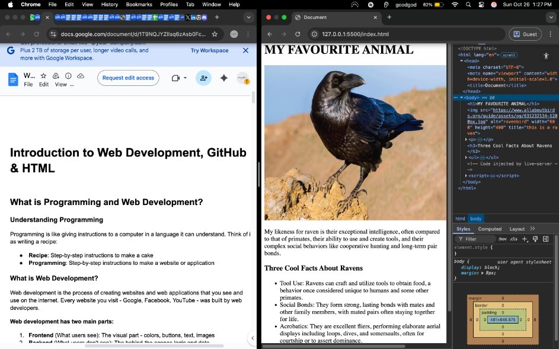The height and width of the screenshot is (349, 559).
Task: Switch to the Discord tab in left window
Action: tap(205, 17)
